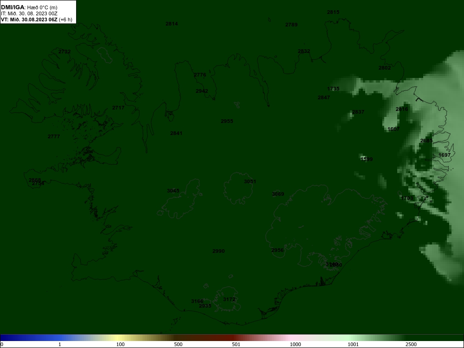Select the colorbar label 500
464x348 pixels.
pyautogui.click(x=179, y=344)
